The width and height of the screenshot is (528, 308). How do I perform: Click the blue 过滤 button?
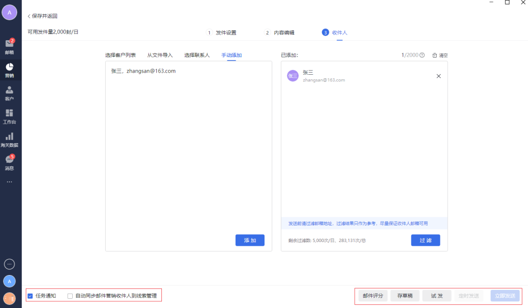[425, 241]
